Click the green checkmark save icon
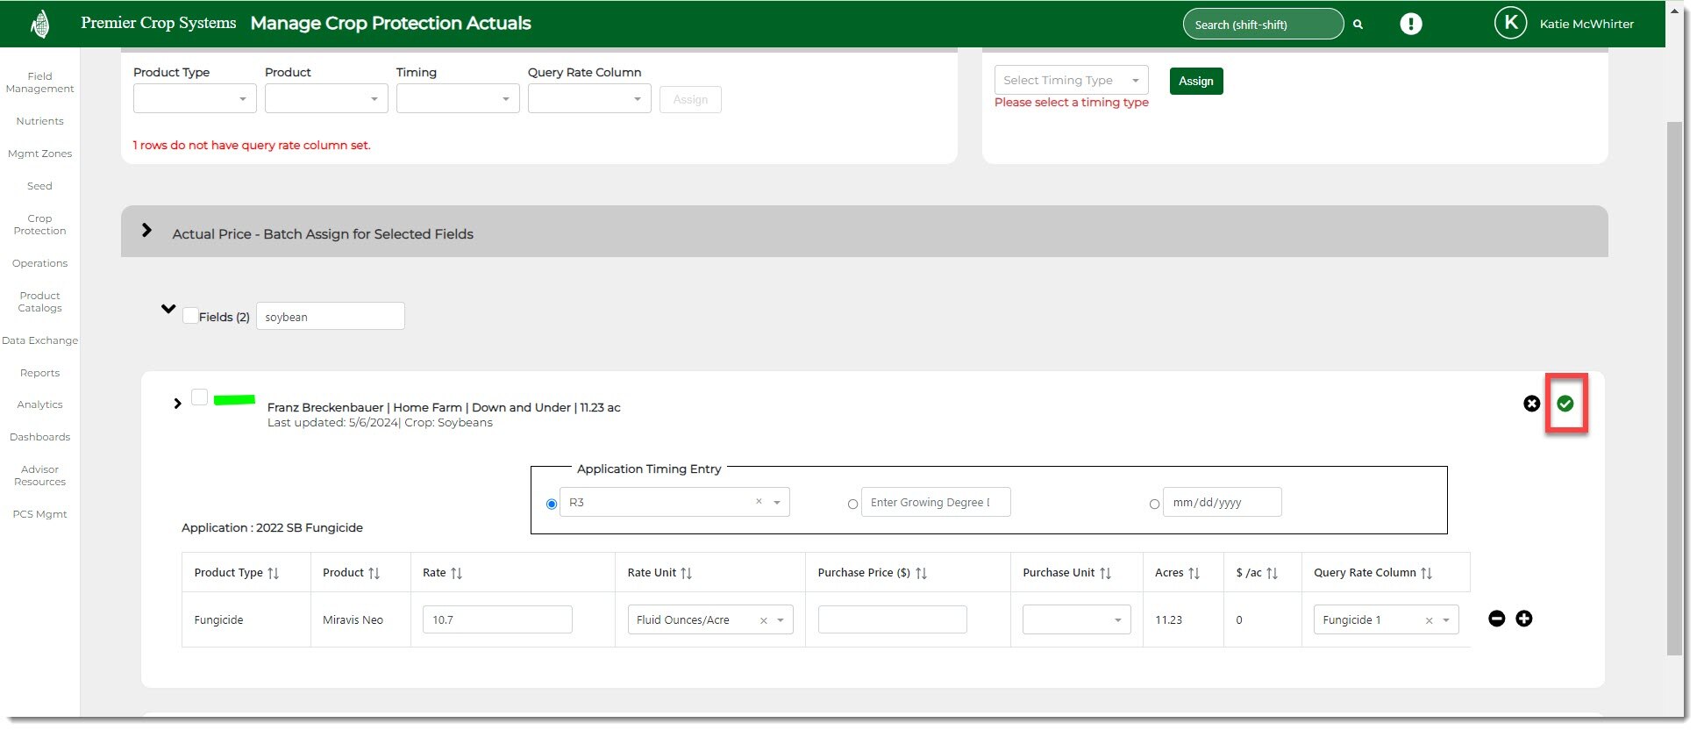Screen dimensions: 1697x730 (1565, 404)
